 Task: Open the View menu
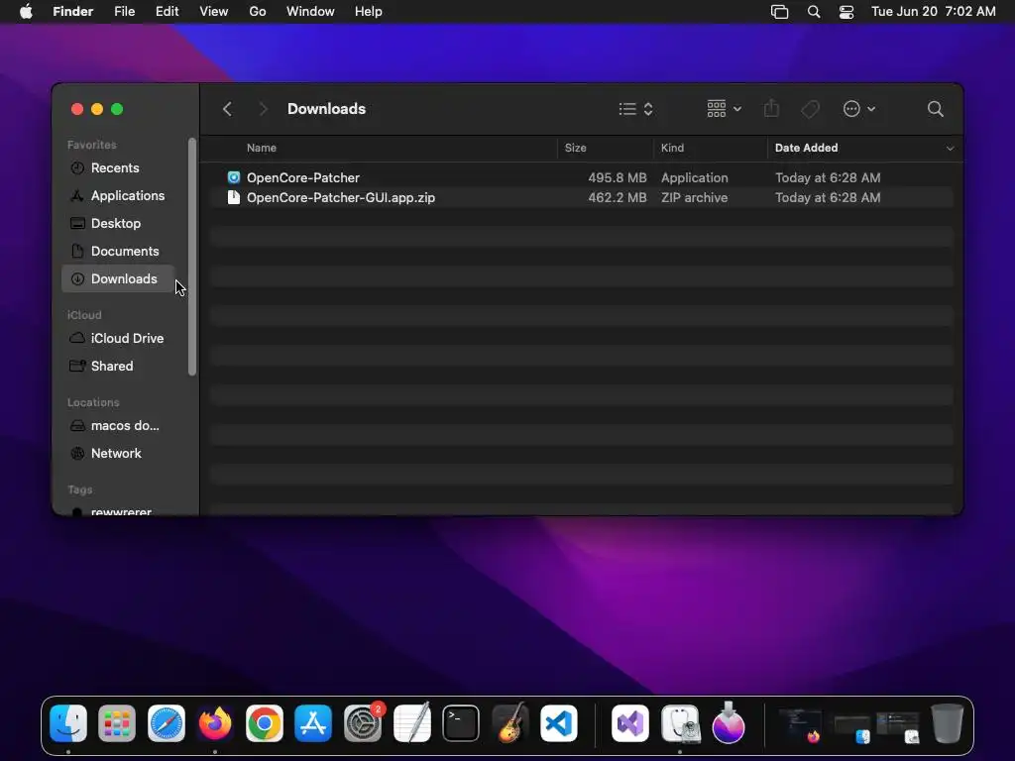[x=214, y=12]
